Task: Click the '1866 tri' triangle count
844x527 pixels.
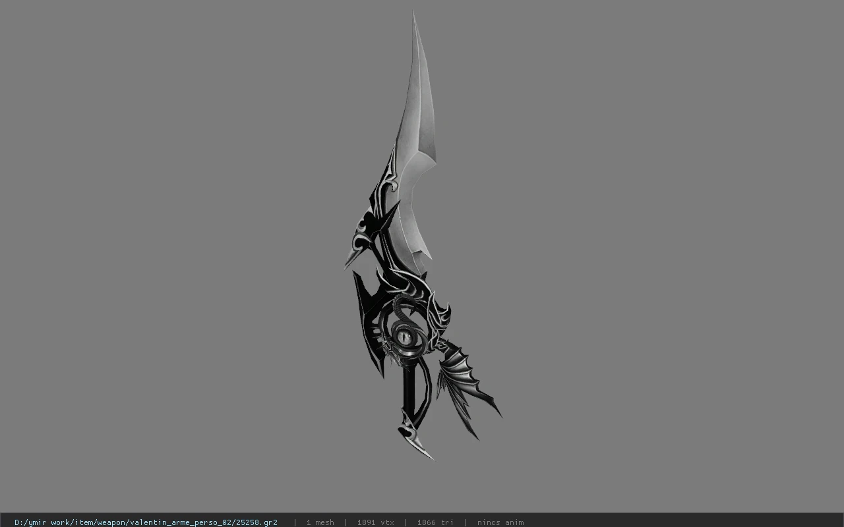Action: [x=435, y=522]
